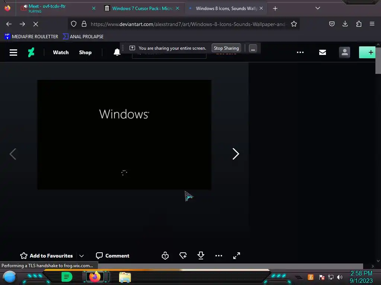
Task: Add this deviation to Favourites
Action: pyautogui.click(x=47, y=256)
